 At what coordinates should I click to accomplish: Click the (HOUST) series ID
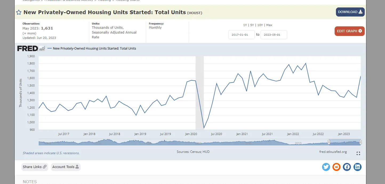(195, 13)
